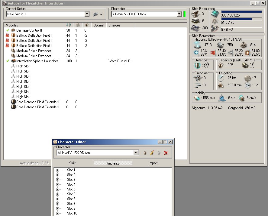Open the Import tab in Character Editor

pyautogui.click(x=153, y=163)
